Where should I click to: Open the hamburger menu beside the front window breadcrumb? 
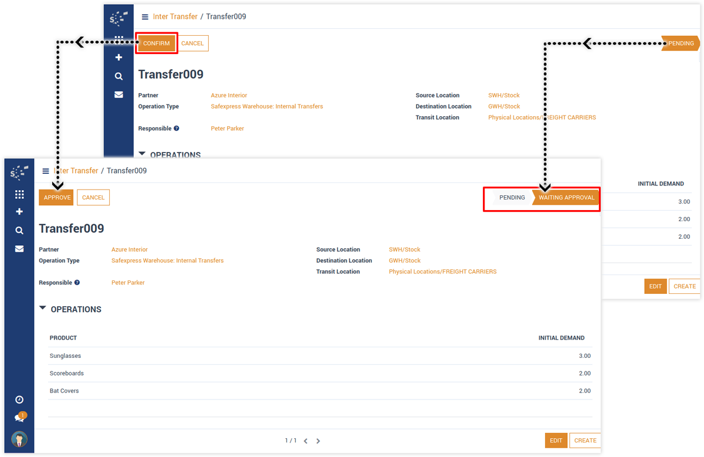click(46, 171)
